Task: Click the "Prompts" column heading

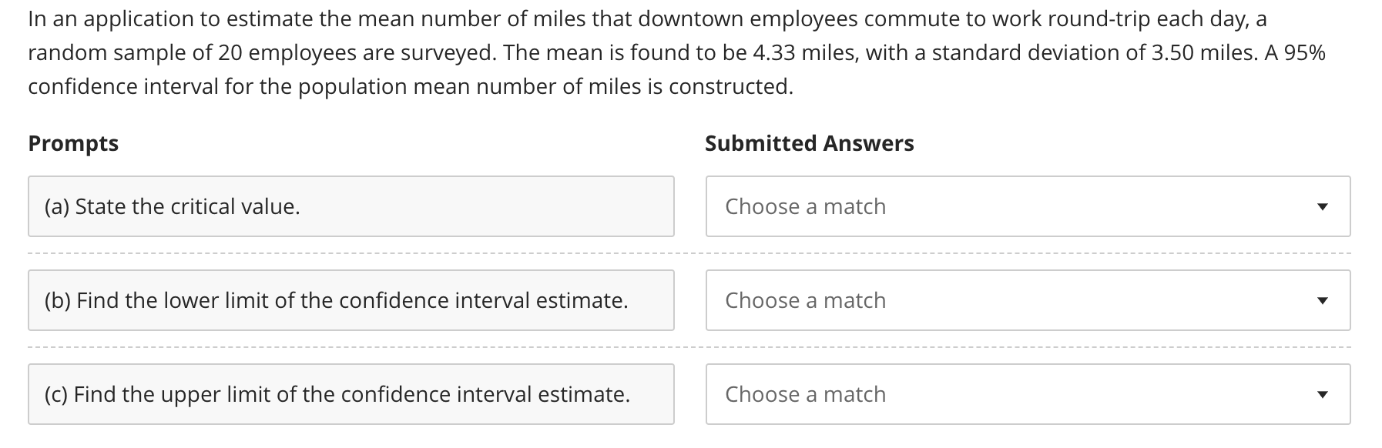Action: 73,144
